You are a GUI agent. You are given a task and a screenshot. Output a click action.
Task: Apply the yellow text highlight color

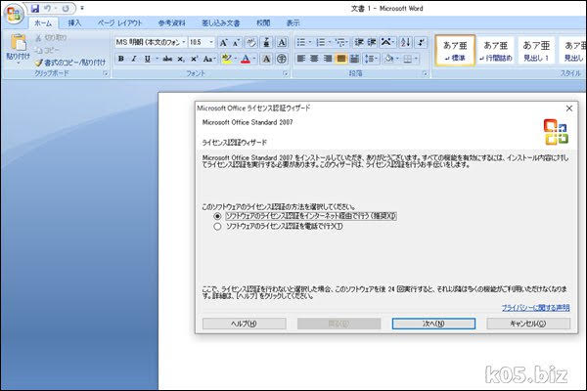point(226,59)
